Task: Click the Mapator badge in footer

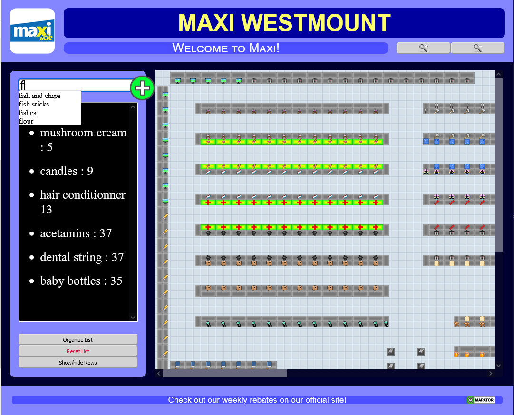Action: pyautogui.click(x=481, y=400)
